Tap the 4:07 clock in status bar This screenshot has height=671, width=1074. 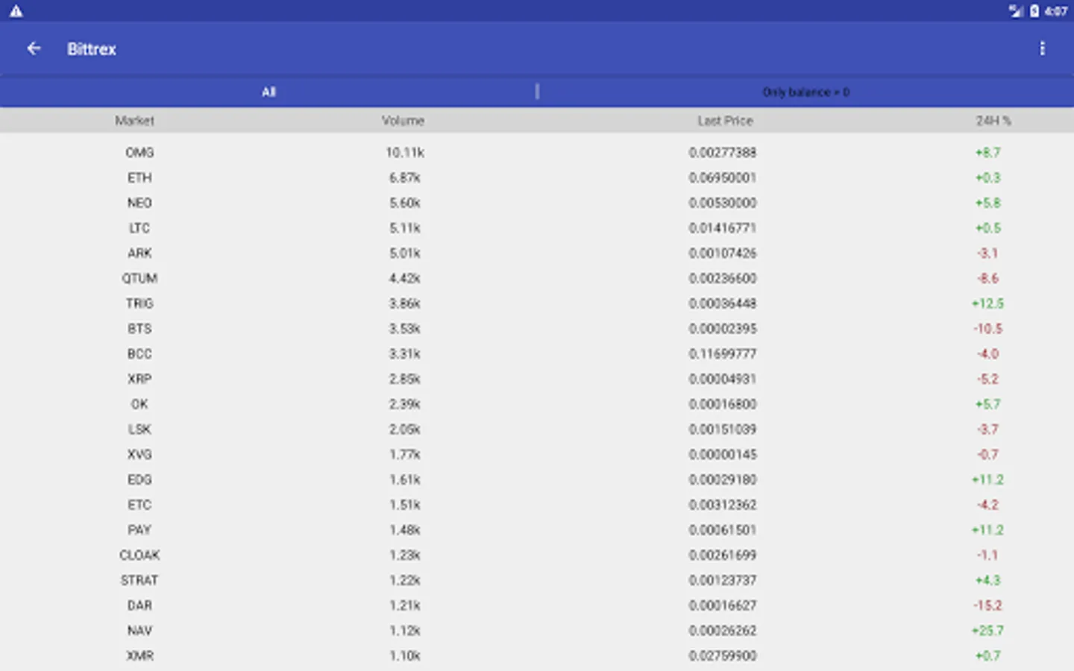click(1055, 11)
